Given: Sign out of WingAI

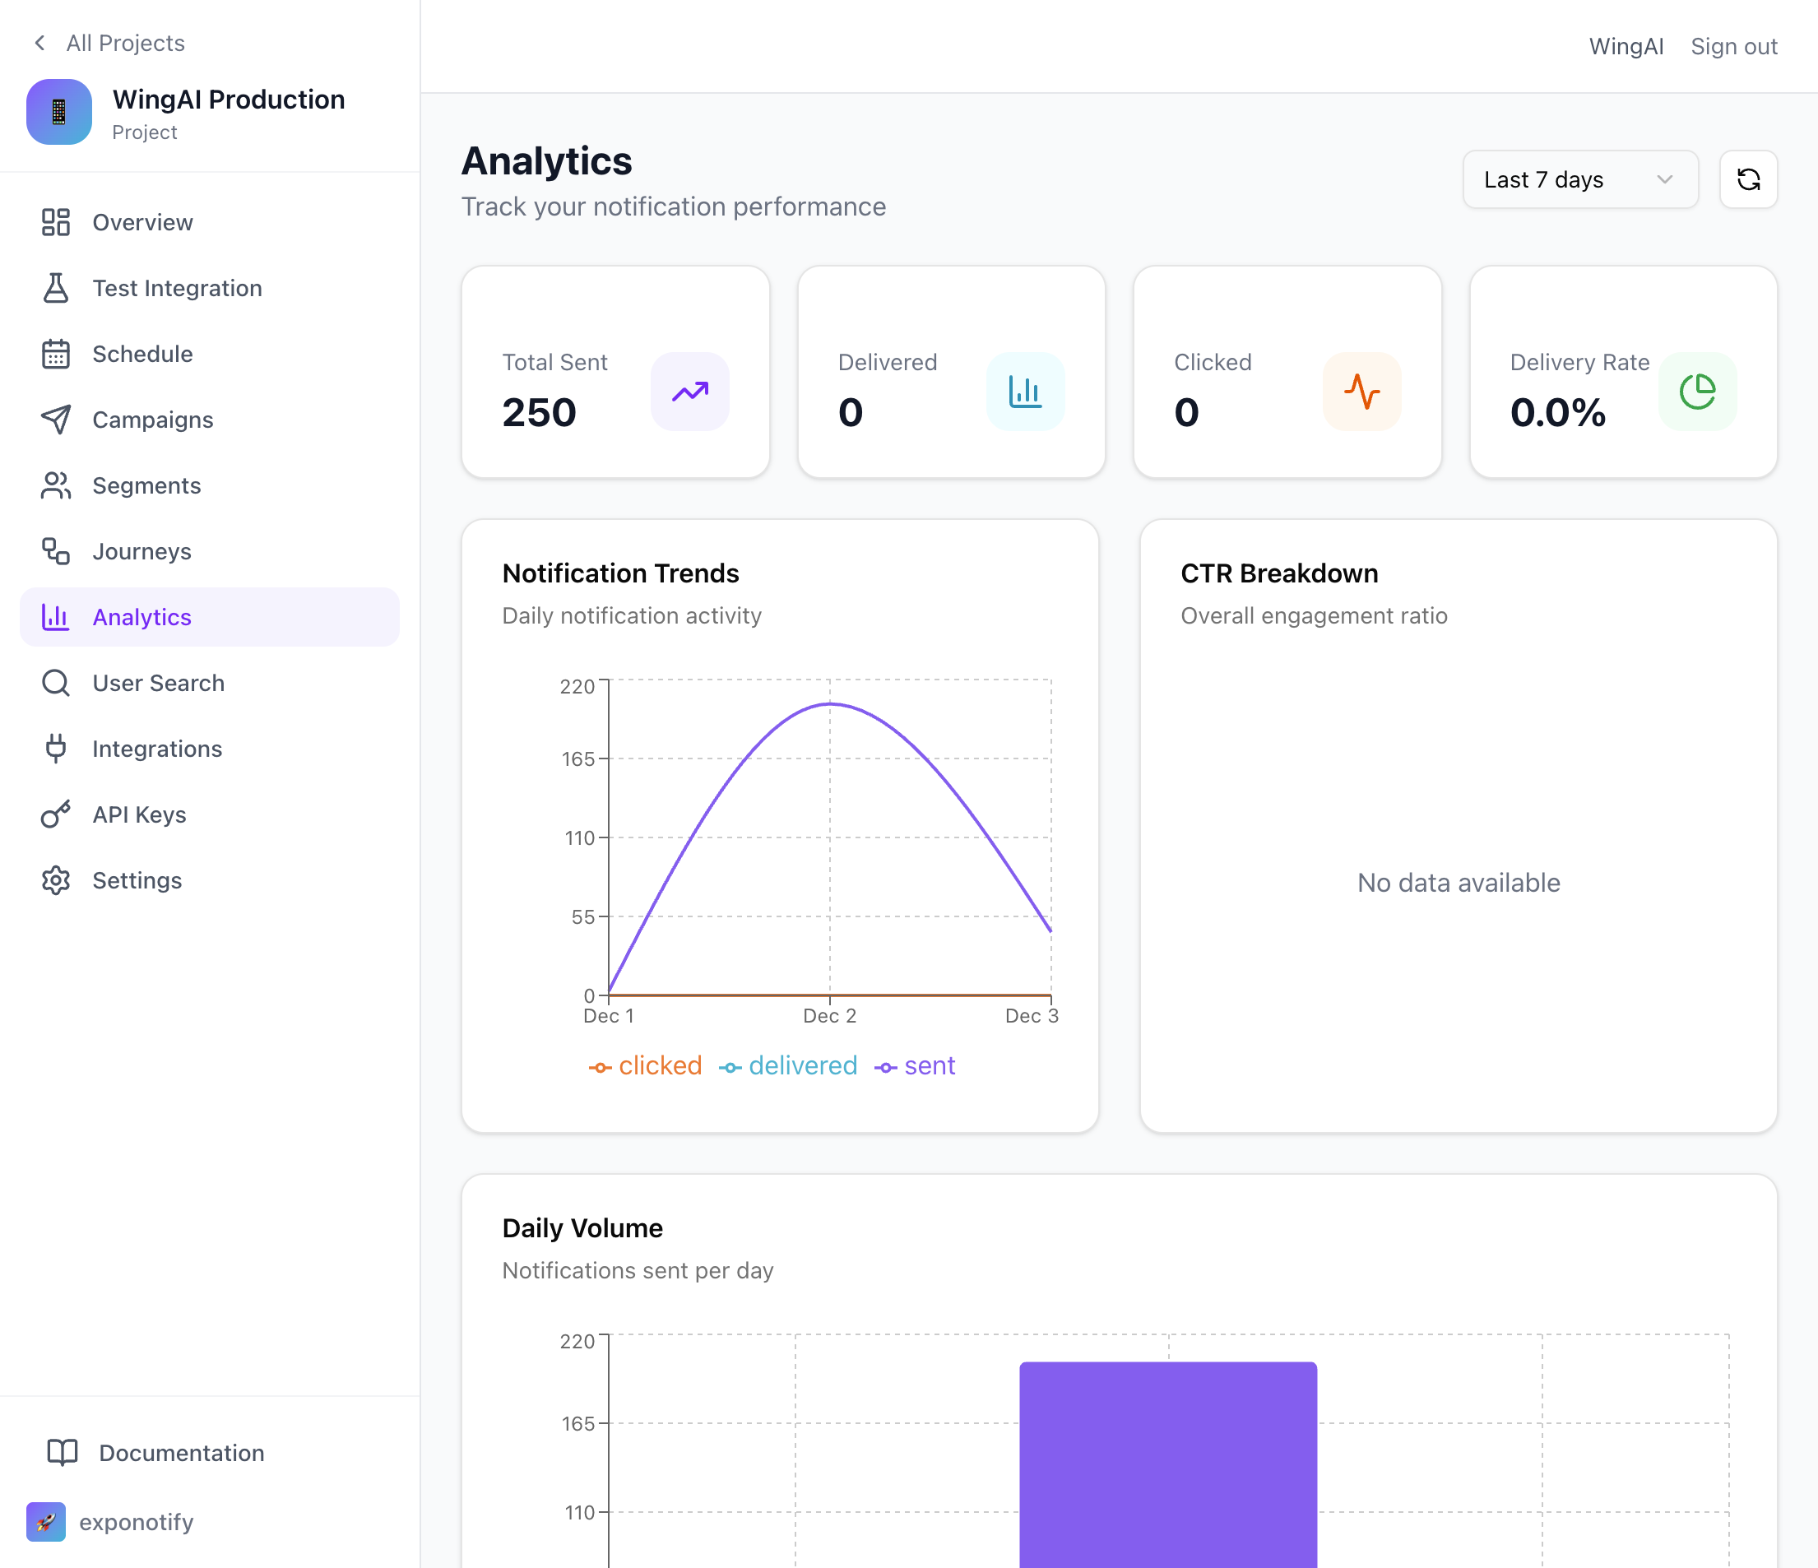Looking at the screenshot, I should coord(1733,45).
